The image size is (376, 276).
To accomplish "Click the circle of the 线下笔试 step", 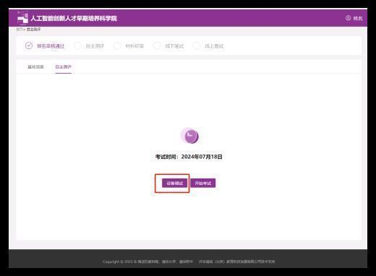I will coord(157,46).
